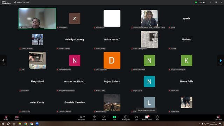Expand reactions arrow next to React
The height and width of the screenshot is (126, 224).
click(x=107, y=117)
